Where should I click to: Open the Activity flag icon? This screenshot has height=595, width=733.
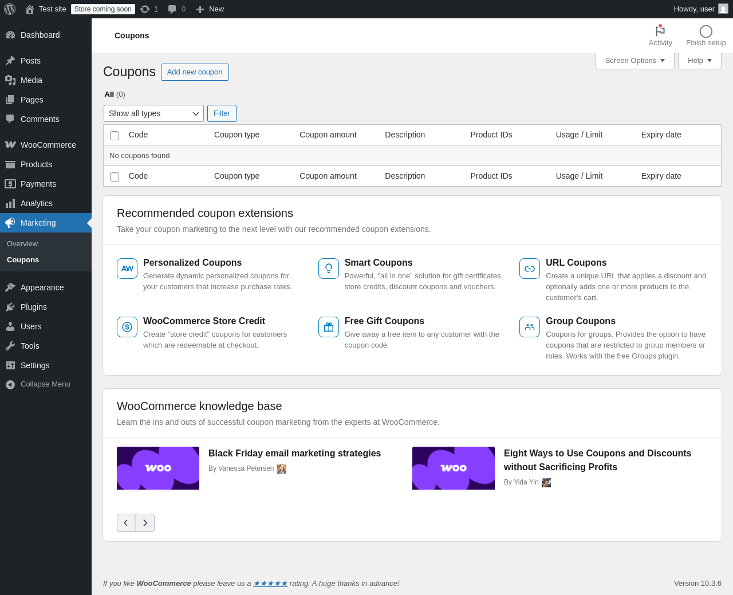coord(660,31)
